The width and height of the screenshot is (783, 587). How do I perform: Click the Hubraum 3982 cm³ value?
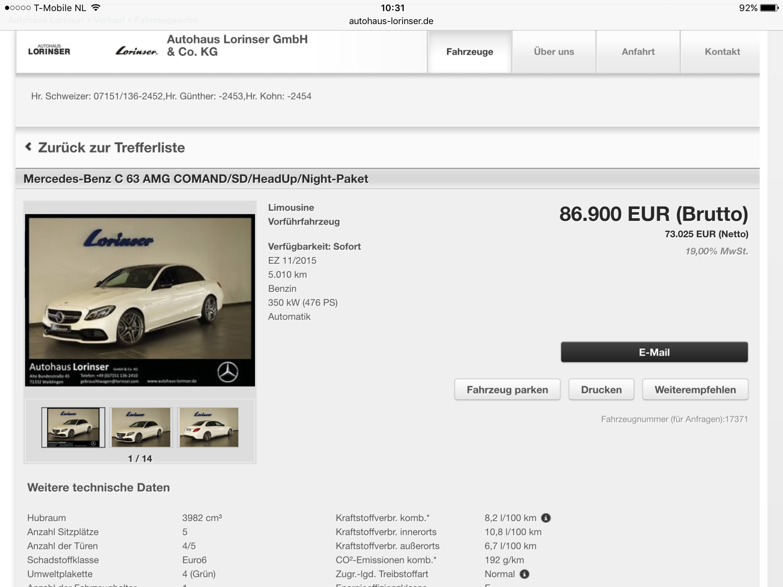click(x=202, y=518)
